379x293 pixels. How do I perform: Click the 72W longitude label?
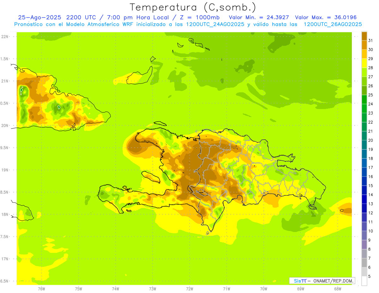coord(189,289)
